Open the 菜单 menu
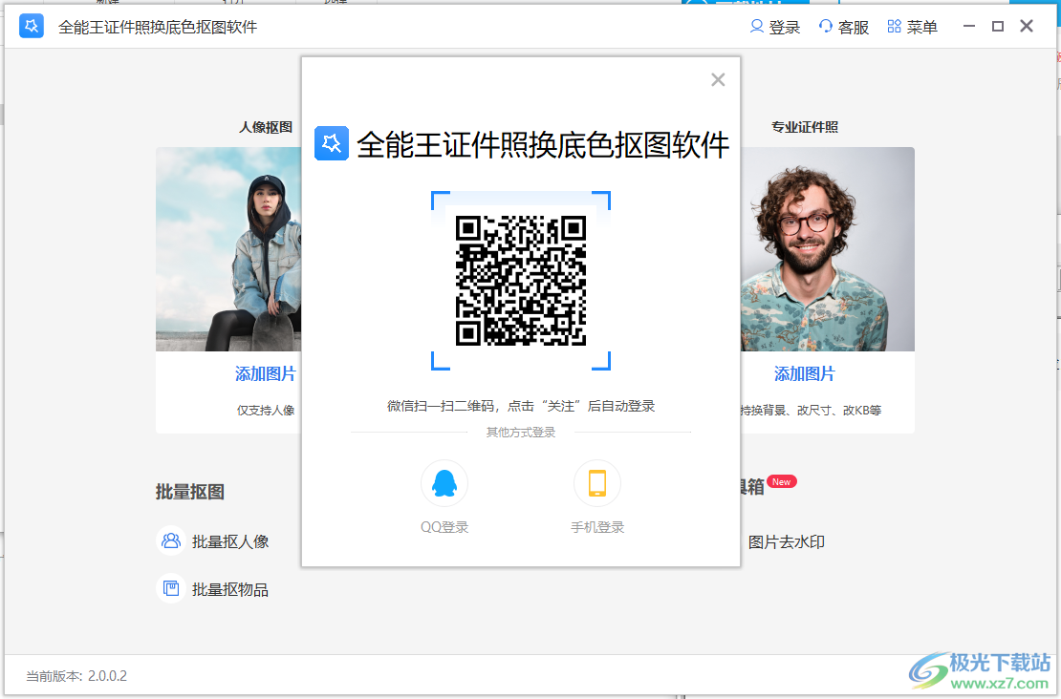Image resolution: width=1061 pixels, height=699 pixels. pos(912,27)
